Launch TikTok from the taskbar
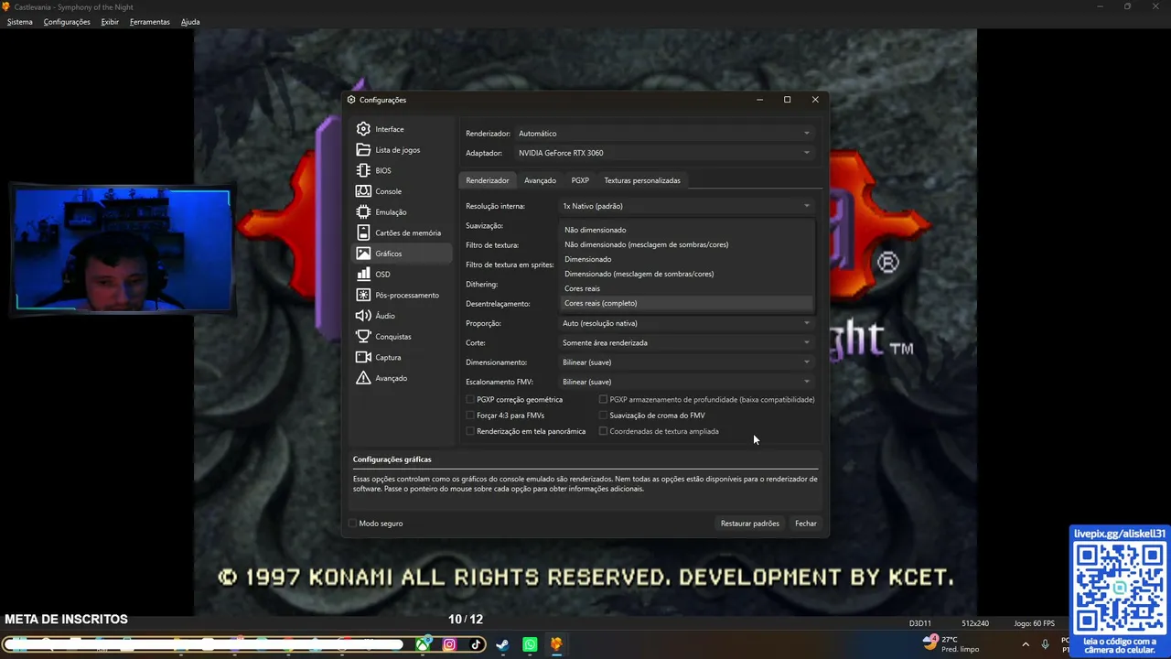Image resolution: width=1171 pixels, height=659 pixels. click(476, 644)
